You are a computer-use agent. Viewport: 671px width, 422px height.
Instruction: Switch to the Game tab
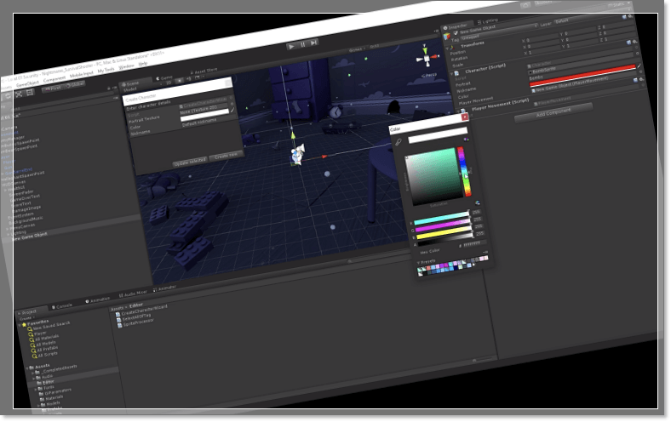[x=164, y=77]
